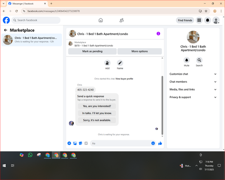Send quick response 'Yes, are you interested?'
The image size is (225, 180).
(97, 106)
